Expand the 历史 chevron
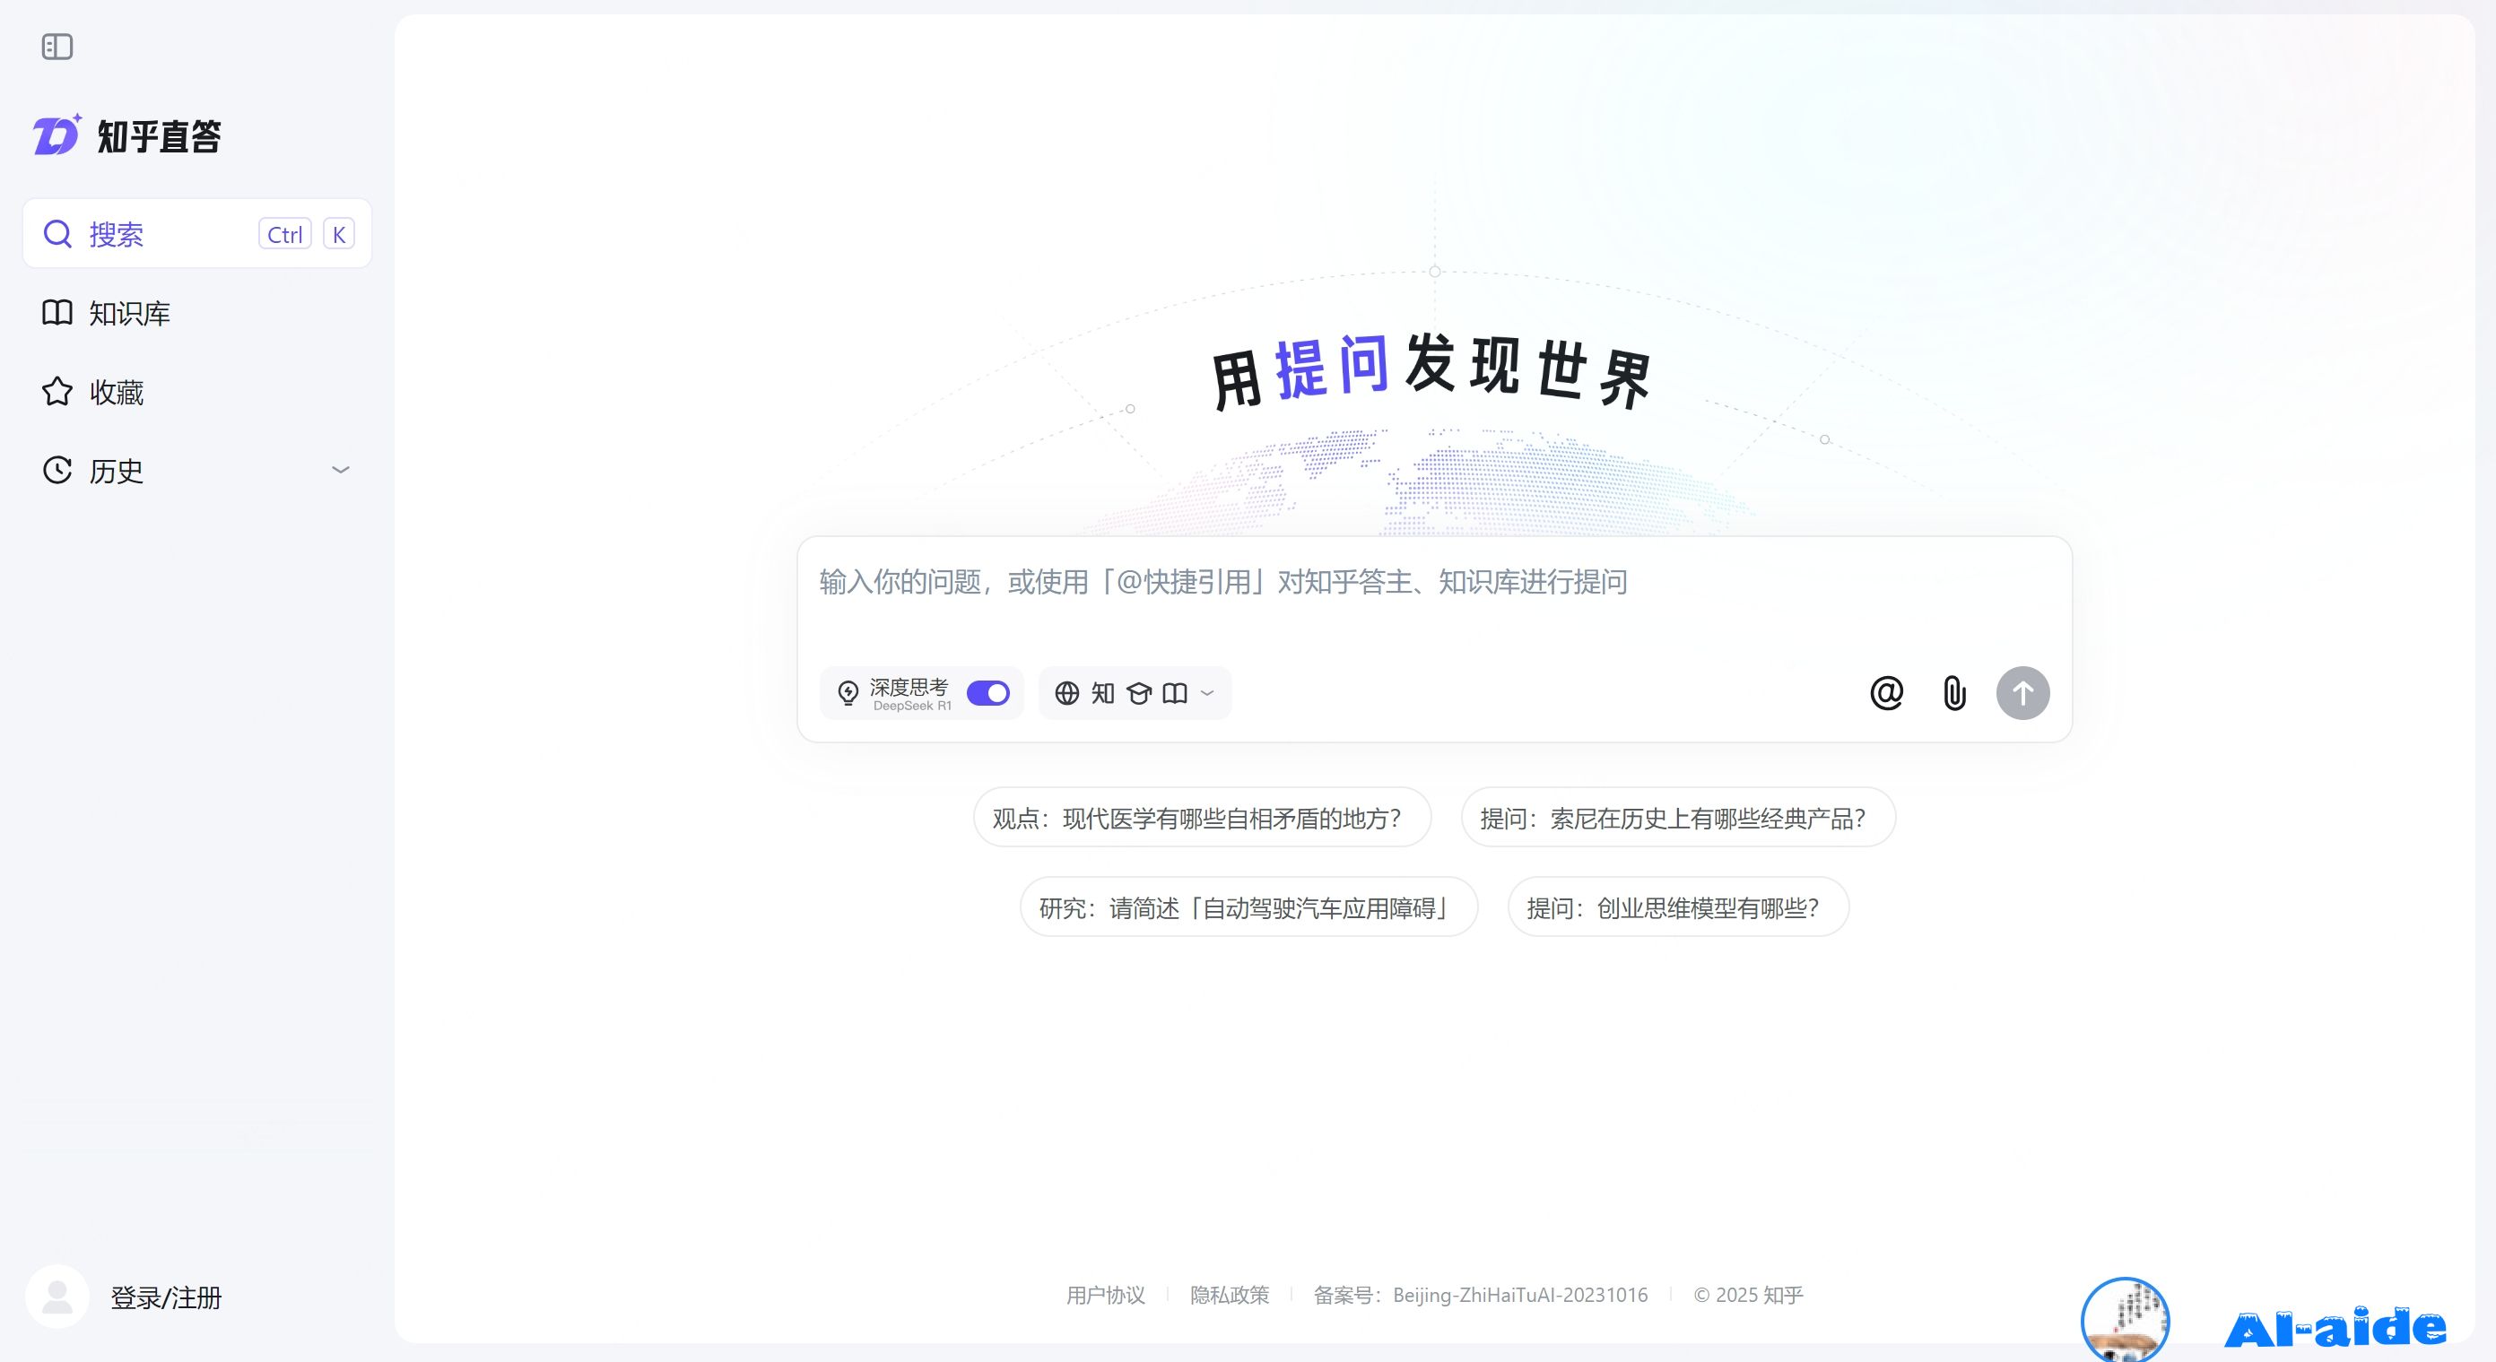 coord(340,470)
